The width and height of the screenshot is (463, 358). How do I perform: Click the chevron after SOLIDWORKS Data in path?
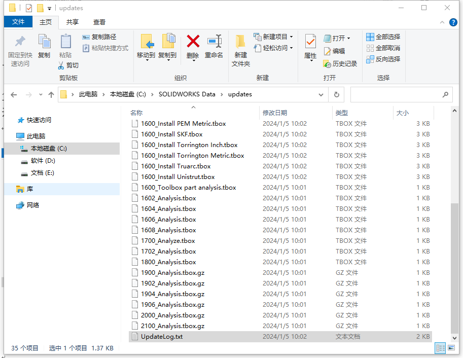click(222, 94)
